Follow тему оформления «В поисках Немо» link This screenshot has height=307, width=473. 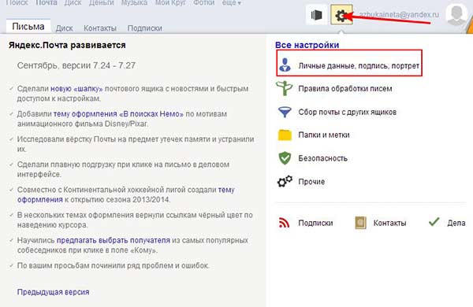[x=118, y=114]
